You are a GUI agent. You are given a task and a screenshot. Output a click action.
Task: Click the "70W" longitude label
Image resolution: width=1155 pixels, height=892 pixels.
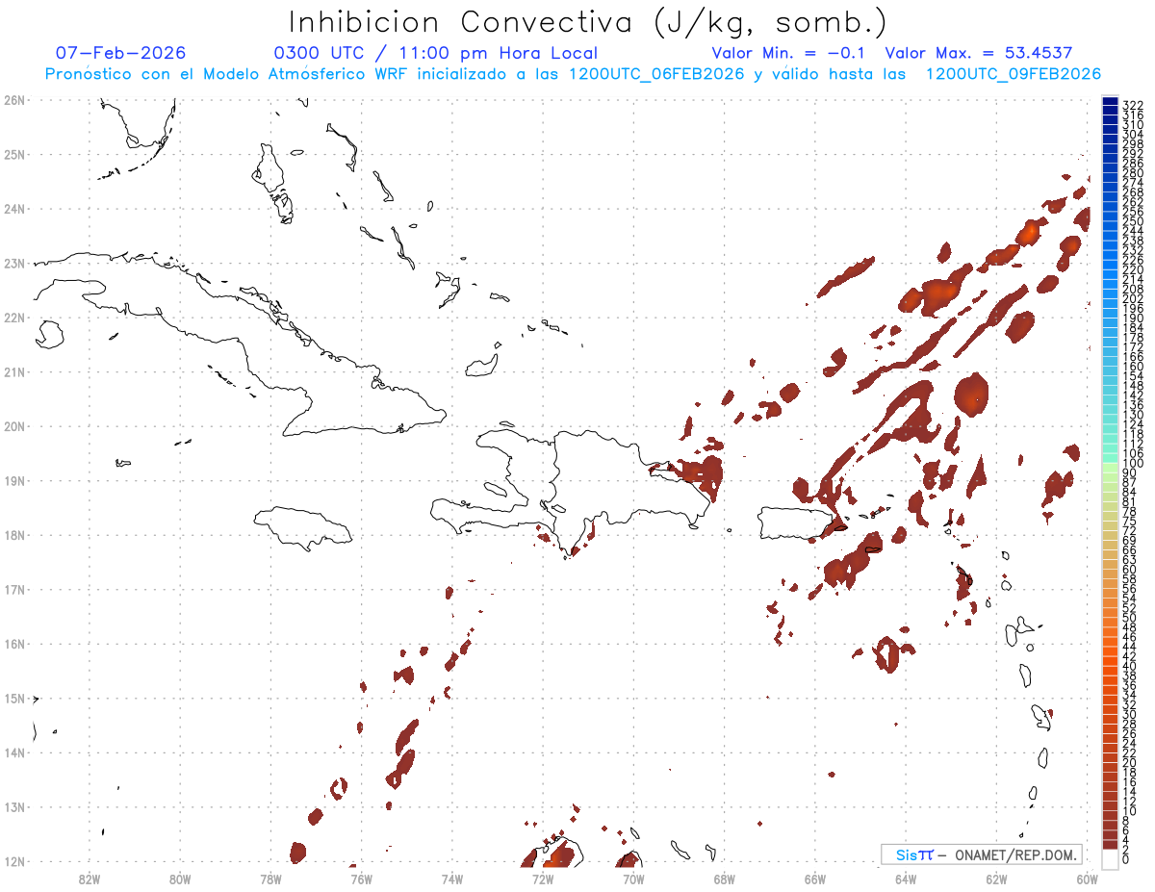[633, 879]
